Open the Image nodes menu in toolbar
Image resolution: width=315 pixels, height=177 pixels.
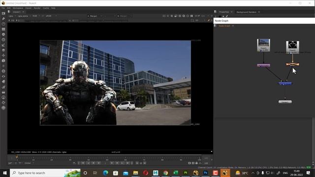tap(3, 13)
